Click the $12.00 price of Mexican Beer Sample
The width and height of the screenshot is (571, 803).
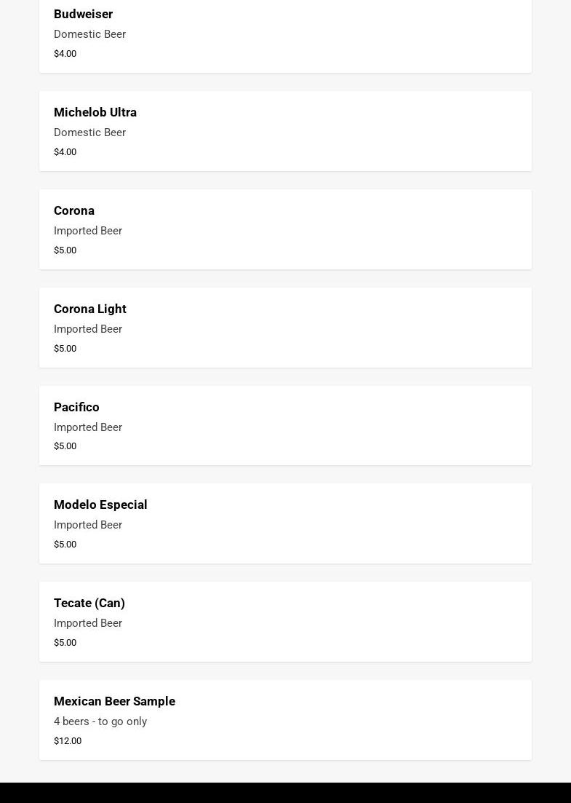pyautogui.click(x=68, y=740)
